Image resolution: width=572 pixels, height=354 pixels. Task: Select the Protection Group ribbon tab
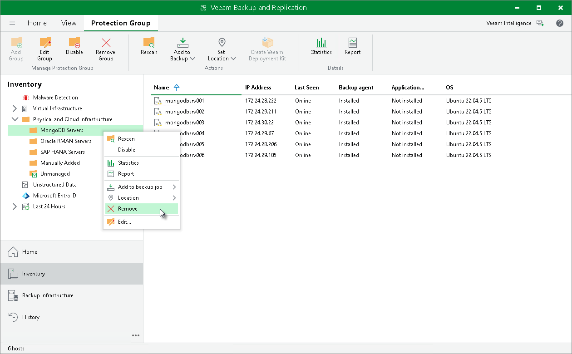tap(121, 23)
